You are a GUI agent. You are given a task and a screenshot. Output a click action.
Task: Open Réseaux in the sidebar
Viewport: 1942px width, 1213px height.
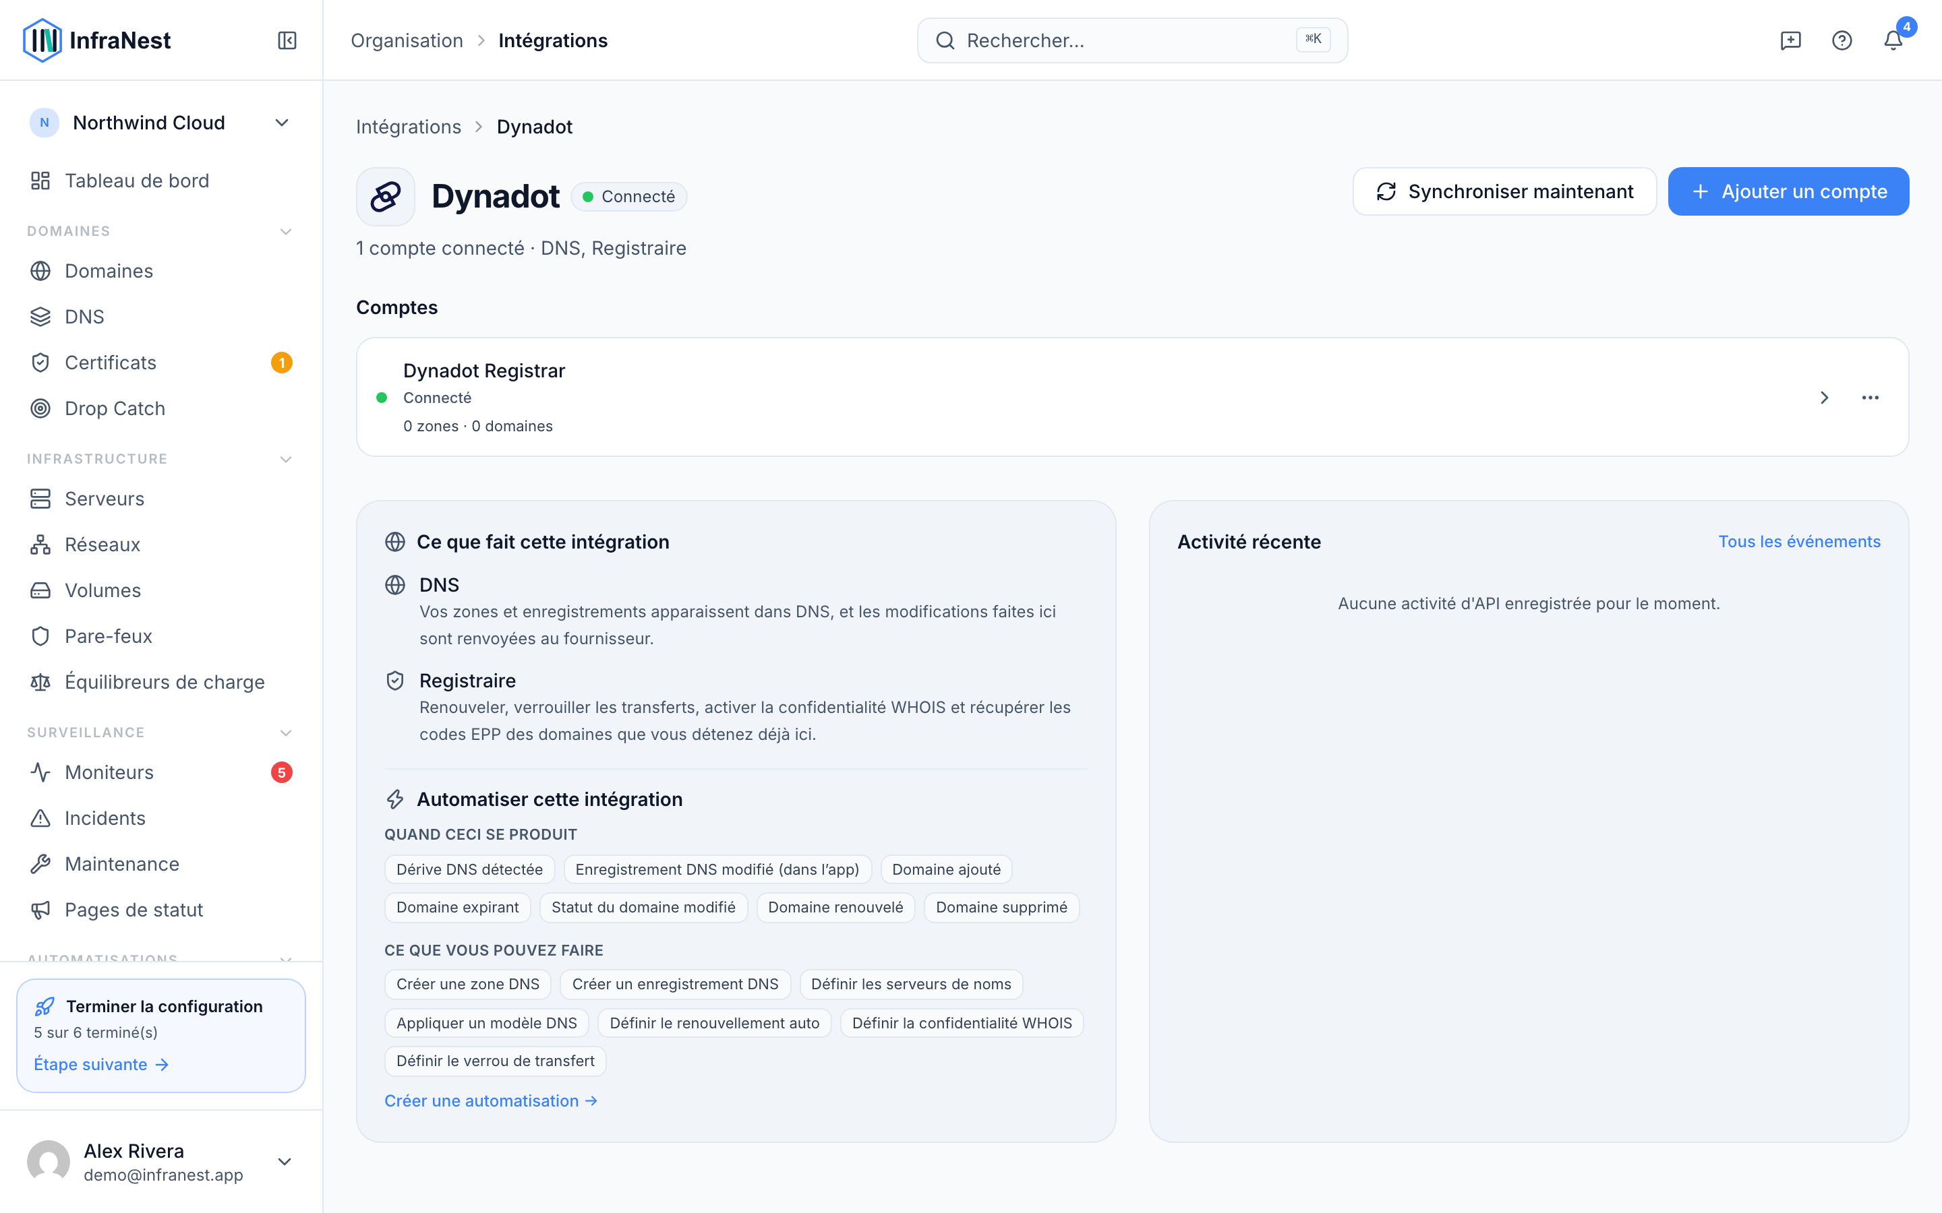[x=161, y=545]
